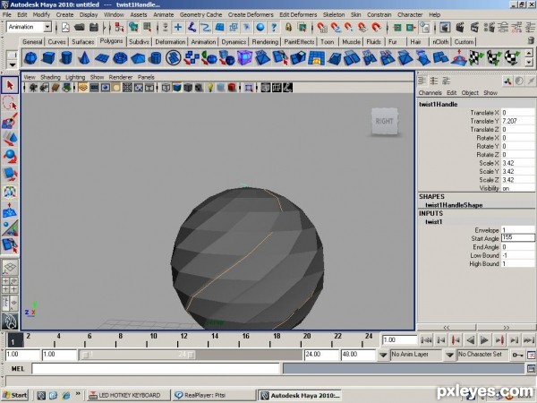Create a polygon torus from the shelf
The image size is (537, 403).
click(x=120, y=57)
